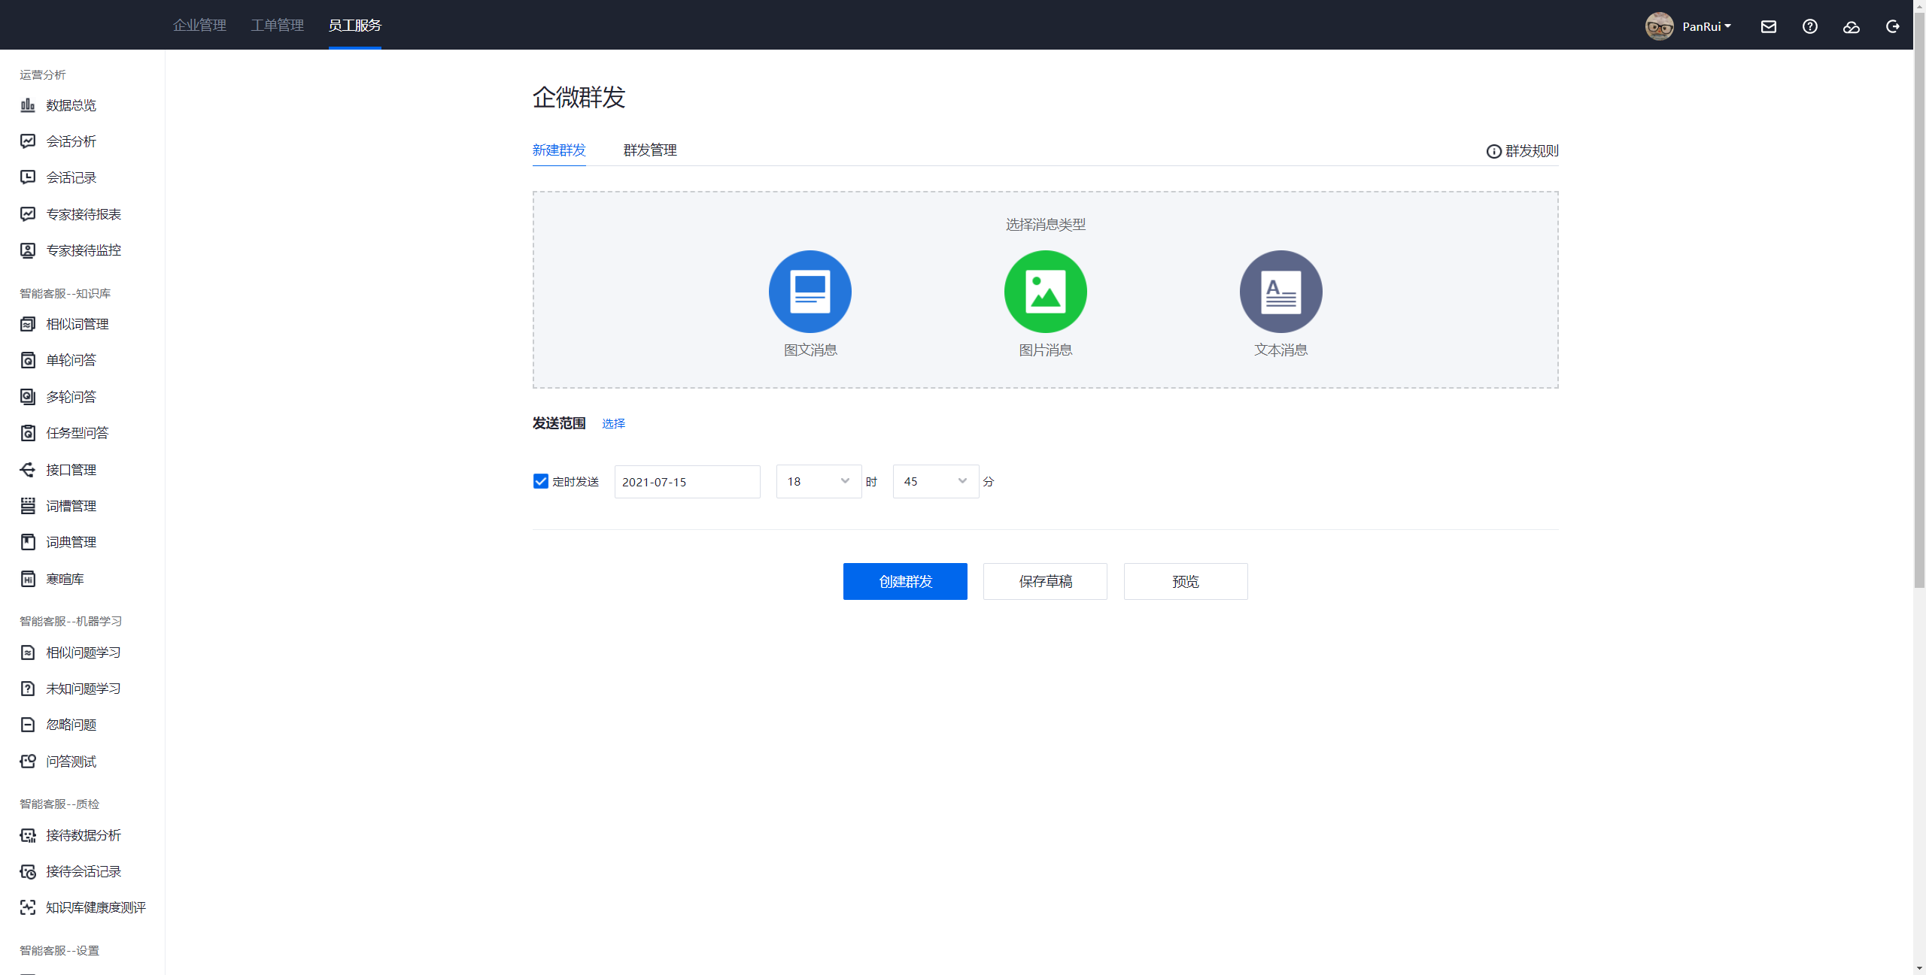The width and height of the screenshot is (1926, 975).
Task: Click the 专家接待监控 person icon
Action: pos(28,250)
